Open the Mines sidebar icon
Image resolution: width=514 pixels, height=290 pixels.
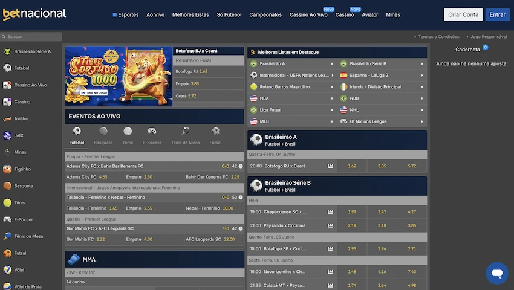7,152
